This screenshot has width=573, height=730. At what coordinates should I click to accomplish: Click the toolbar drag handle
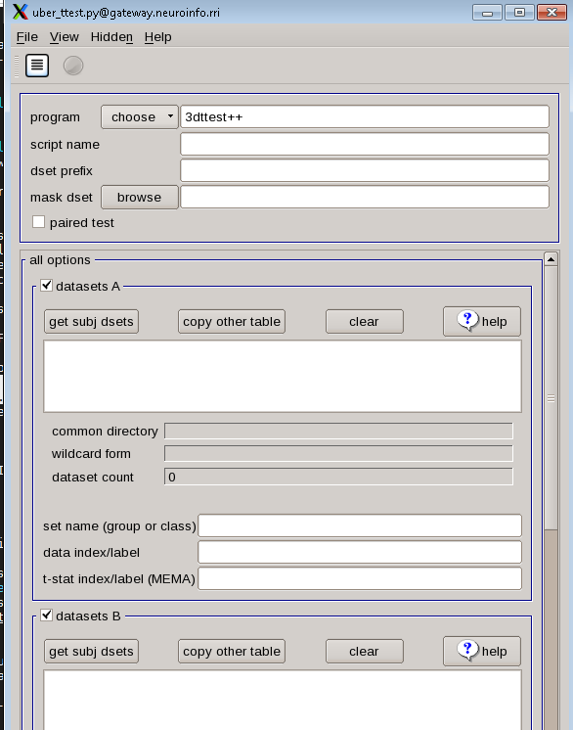coord(17,67)
